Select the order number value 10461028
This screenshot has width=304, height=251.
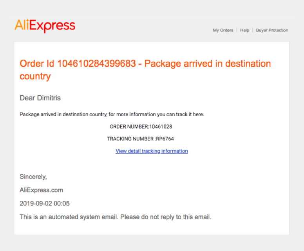(161, 127)
